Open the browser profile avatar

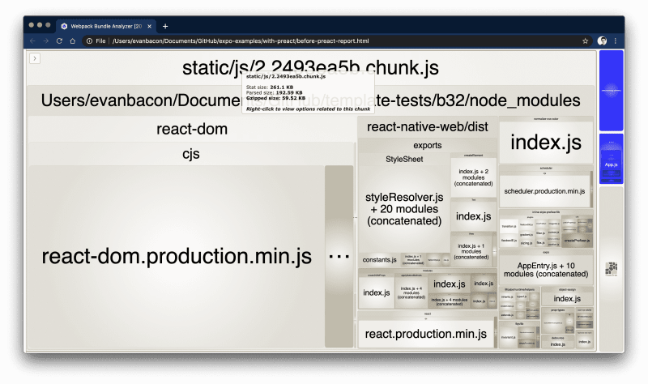tap(602, 41)
